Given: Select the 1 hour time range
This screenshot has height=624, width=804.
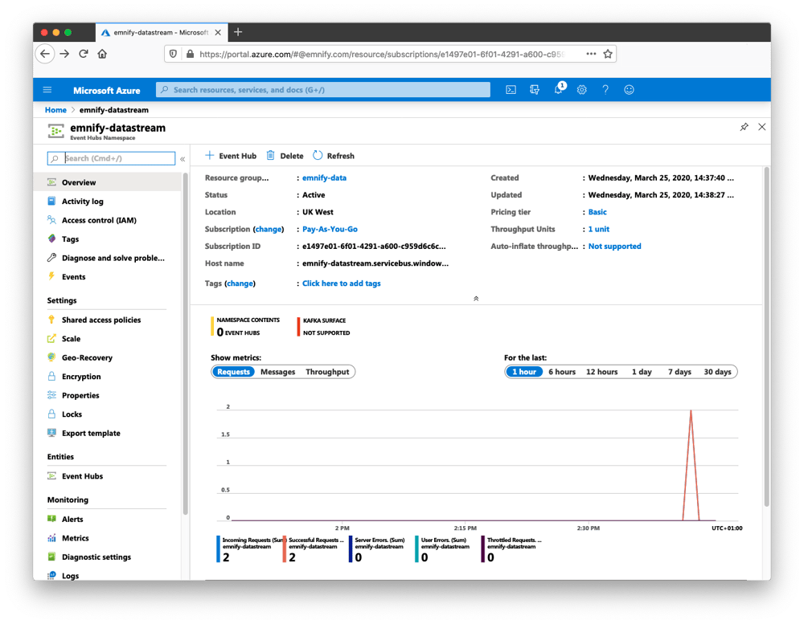Looking at the screenshot, I should [x=524, y=372].
